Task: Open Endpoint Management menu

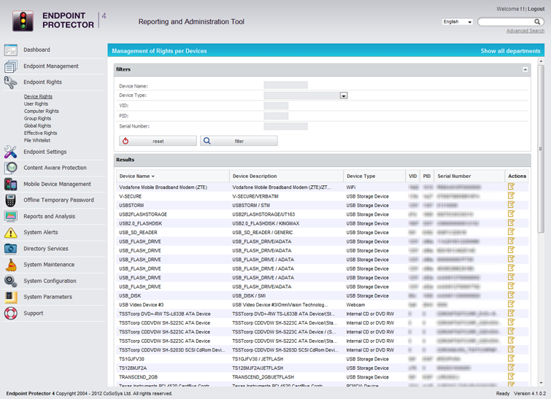Action: coord(51,66)
